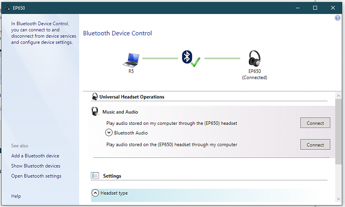This screenshot has width=345, height=207.
Task: Close the EP650 window
Action: click(x=333, y=8)
